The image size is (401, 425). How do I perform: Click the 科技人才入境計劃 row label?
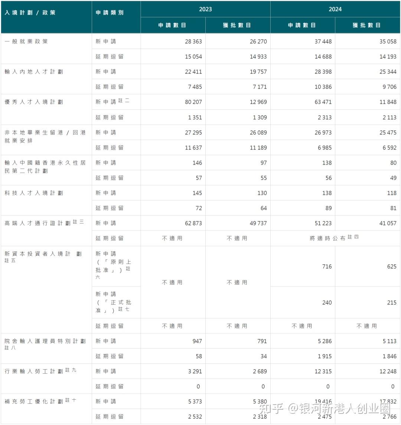[34, 193]
